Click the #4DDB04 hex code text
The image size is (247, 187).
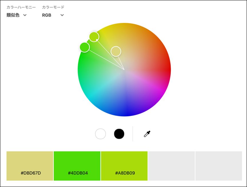pyautogui.click(x=78, y=173)
